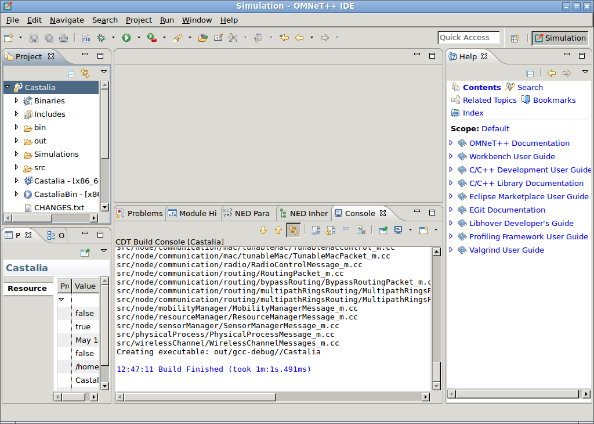The height and width of the screenshot is (424, 594).
Task: Click Copy Build Log icon in Console
Action: click(x=316, y=230)
